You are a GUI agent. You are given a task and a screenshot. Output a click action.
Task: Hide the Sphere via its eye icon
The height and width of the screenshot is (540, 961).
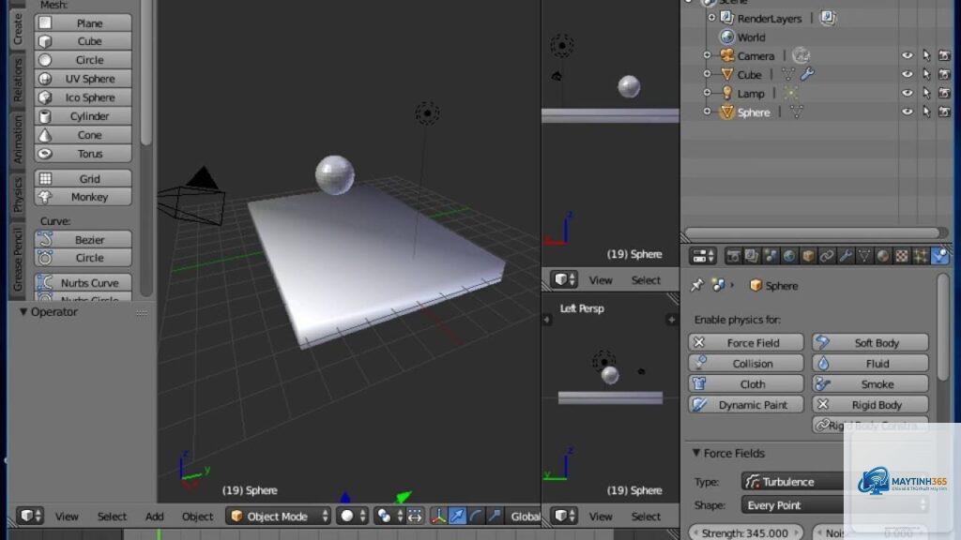pos(908,112)
